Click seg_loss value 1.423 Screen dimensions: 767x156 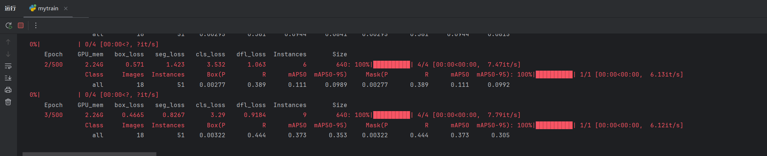175,64
